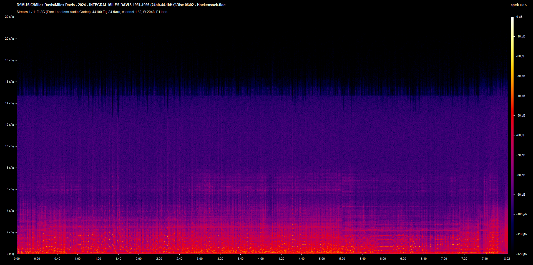Image resolution: width=533 pixels, height=265 pixels.
Task: Click the 2:40 time axis label
Action: click(179, 259)
